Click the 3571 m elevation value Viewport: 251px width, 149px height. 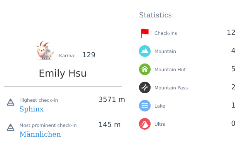click(112, 99)
